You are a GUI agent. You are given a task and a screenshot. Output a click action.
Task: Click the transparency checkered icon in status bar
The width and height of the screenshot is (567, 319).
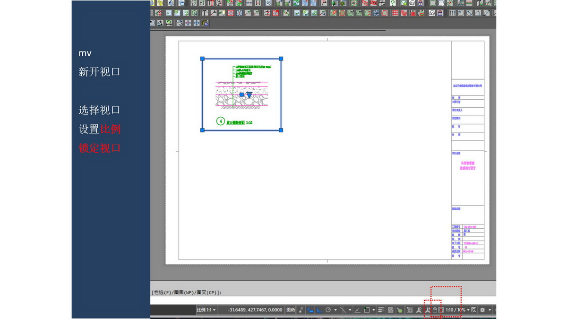[x=391, y=310]
